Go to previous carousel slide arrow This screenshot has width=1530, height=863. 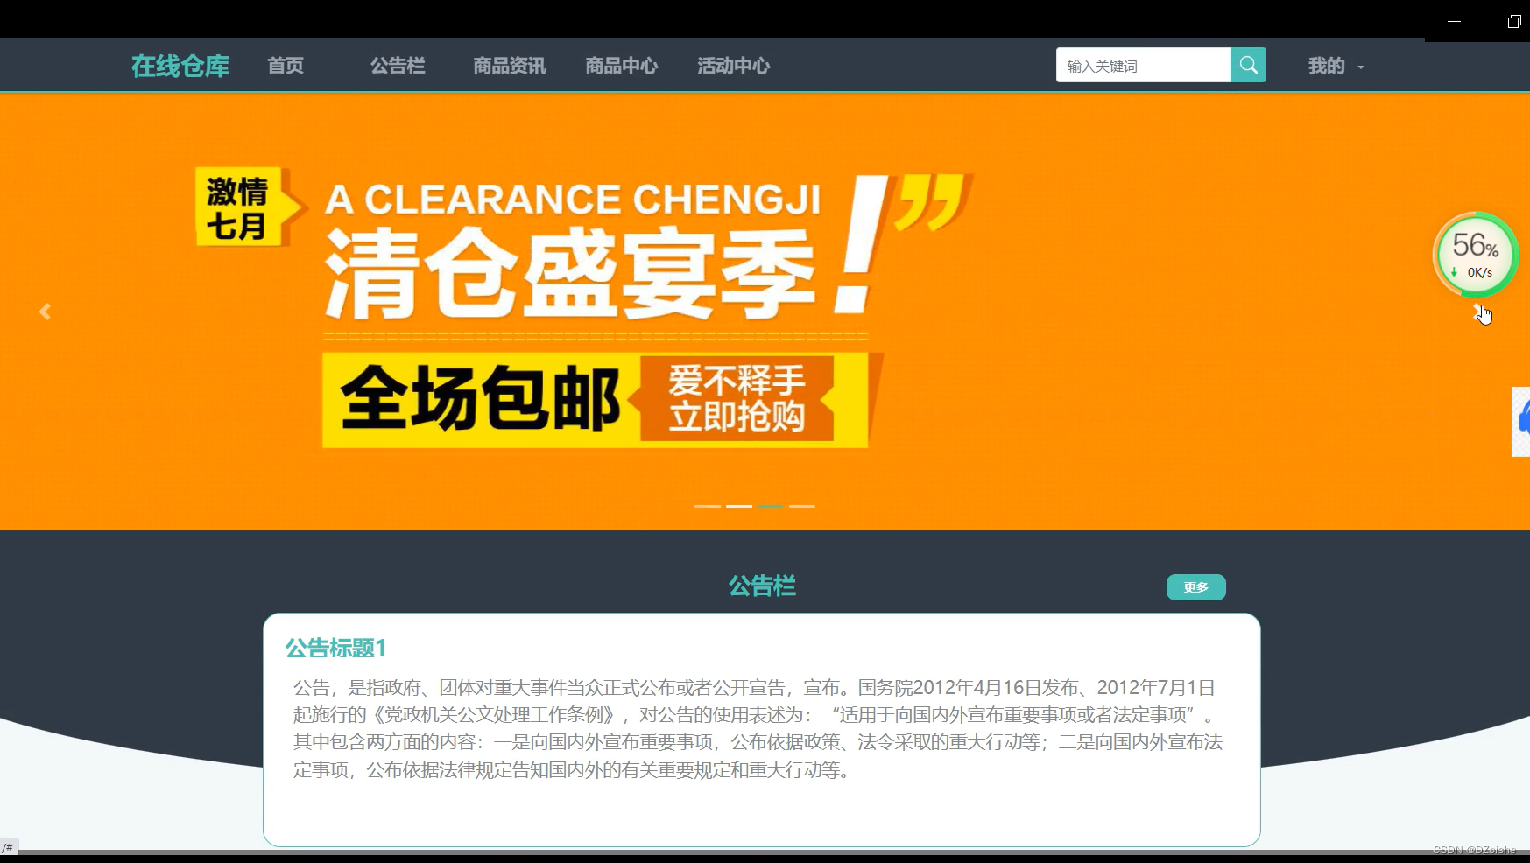click(x=45, y=312)
